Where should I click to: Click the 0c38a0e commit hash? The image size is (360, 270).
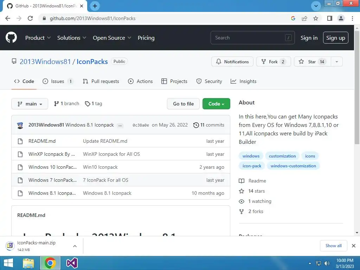141,126
